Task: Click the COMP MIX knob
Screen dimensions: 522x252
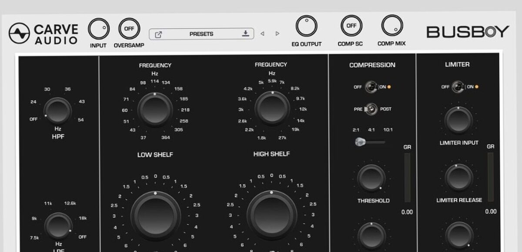Action: click(x=391, y=27)
